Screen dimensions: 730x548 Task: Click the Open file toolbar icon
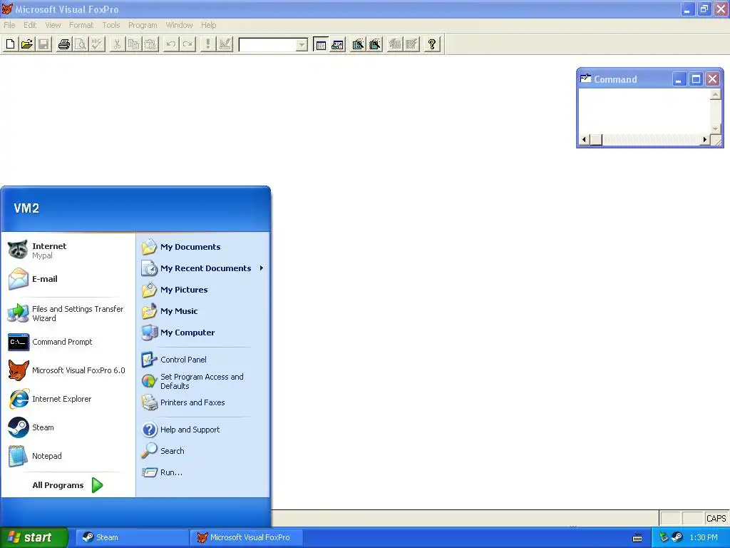pos(27,44)
